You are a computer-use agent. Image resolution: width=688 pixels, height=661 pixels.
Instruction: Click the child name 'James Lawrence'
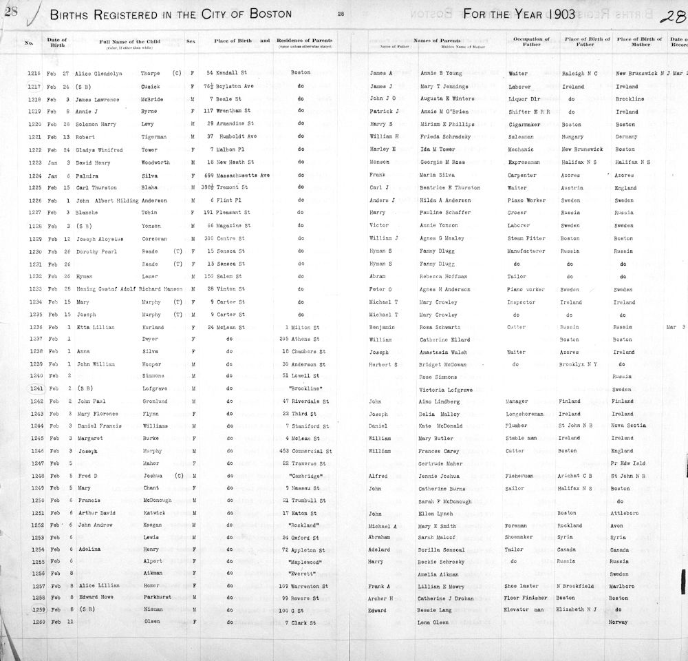coord(97,100)
